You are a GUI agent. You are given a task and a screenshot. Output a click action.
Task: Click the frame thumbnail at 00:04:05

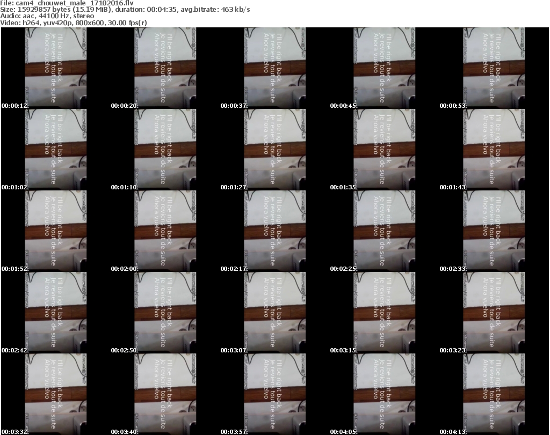point(384,394)
